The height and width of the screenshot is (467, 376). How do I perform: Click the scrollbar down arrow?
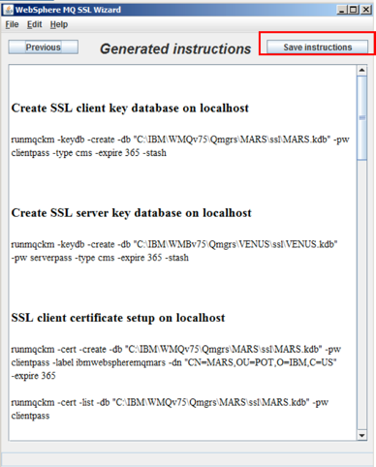pyautogui.click(x=361, y=435)
